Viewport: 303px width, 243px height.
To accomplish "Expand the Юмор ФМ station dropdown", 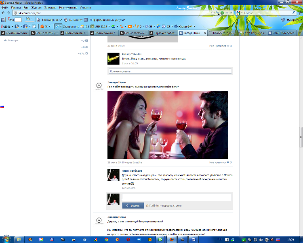I will tap(194, 26).
